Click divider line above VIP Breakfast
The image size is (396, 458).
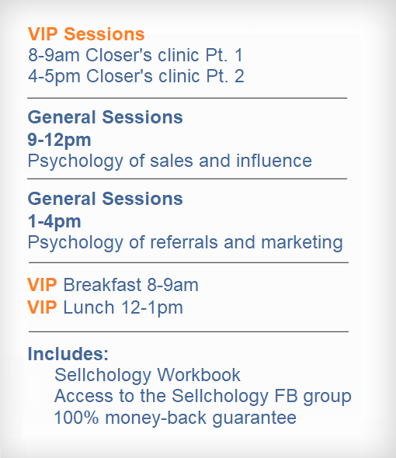(x=189, y=262)
